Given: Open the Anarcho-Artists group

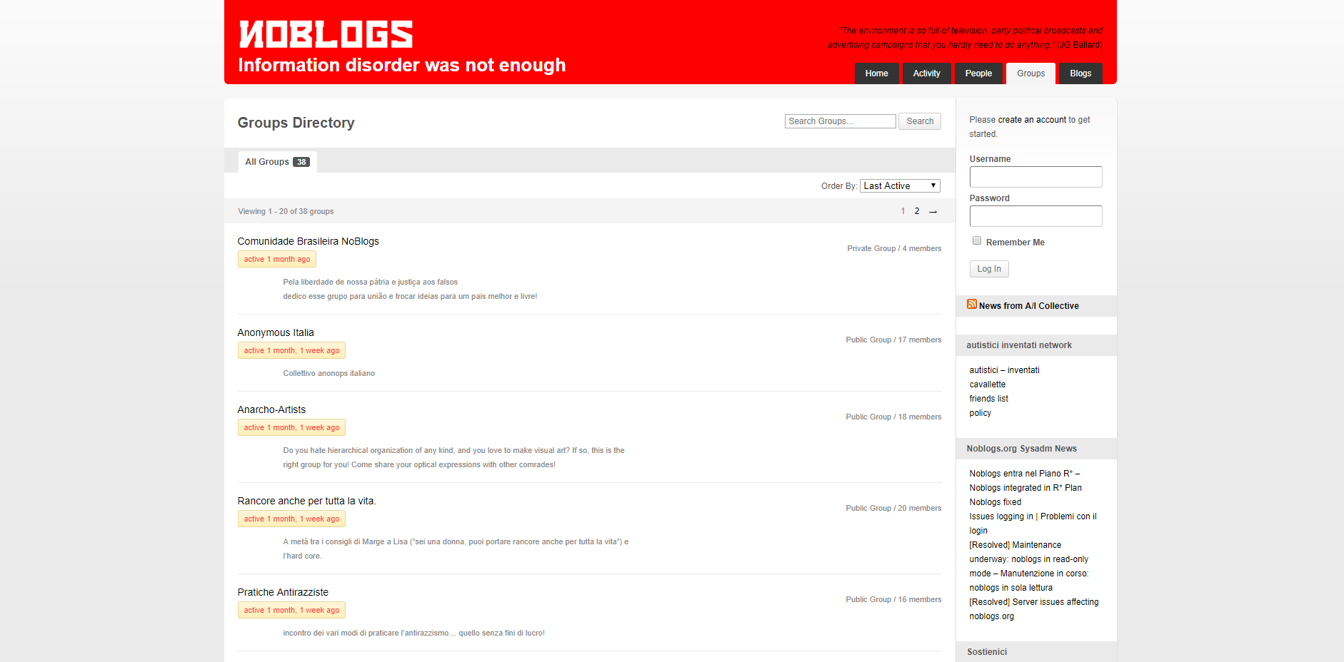Looking at the screenshot, I should 271,409.
